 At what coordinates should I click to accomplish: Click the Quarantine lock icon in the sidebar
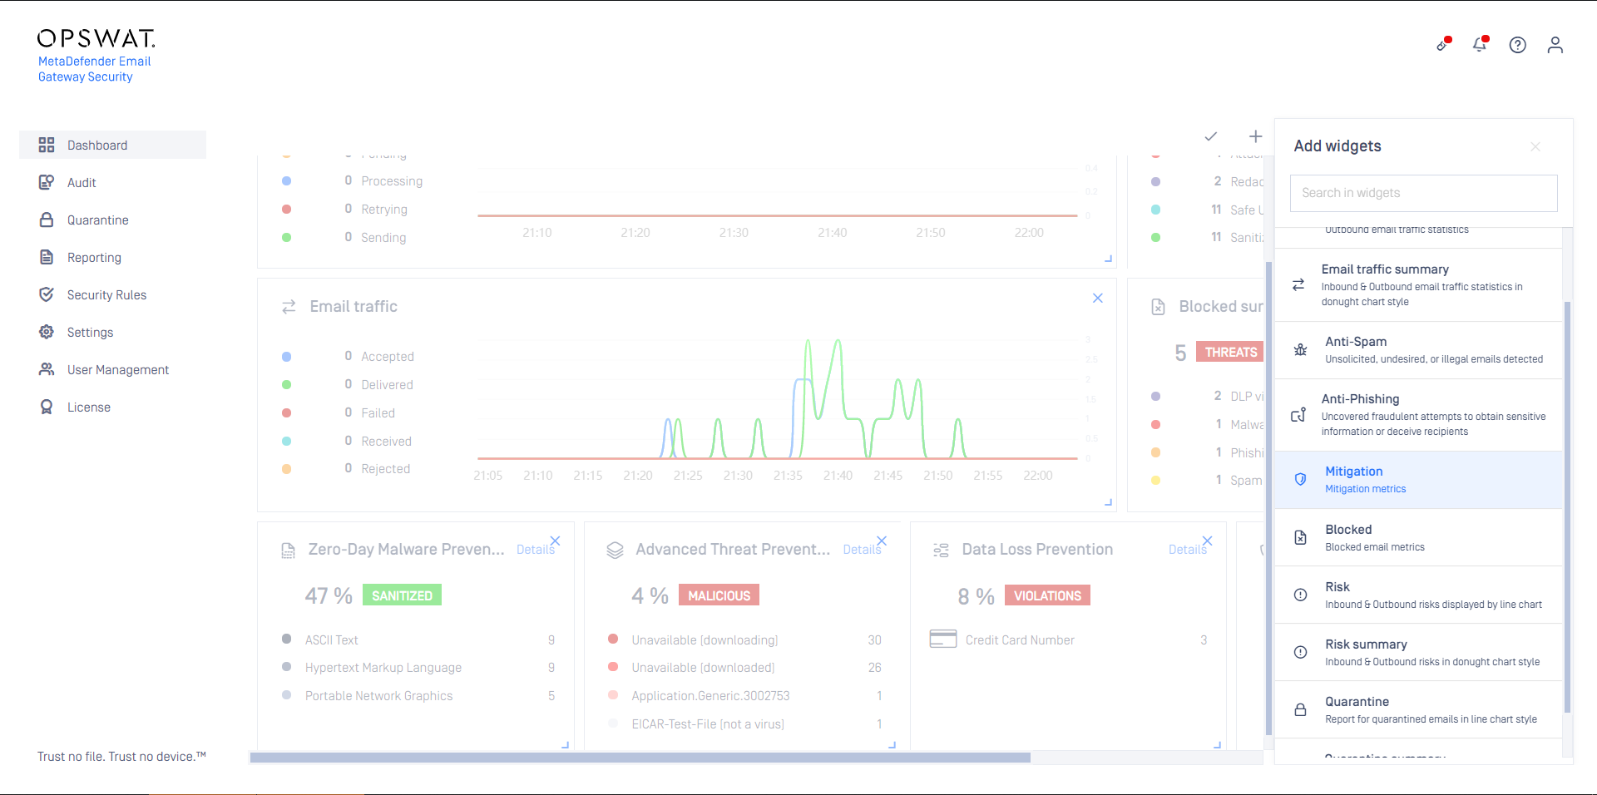point(47,220)
